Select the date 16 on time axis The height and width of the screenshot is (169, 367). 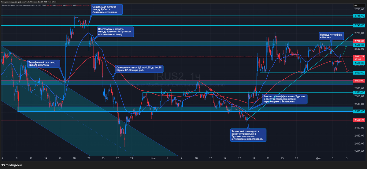pos(59,159)
